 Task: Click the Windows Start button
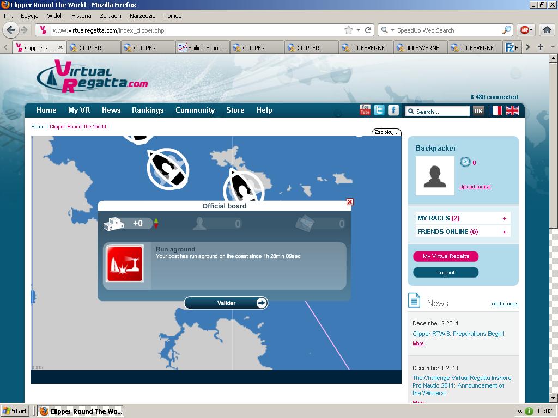[15, 411]
